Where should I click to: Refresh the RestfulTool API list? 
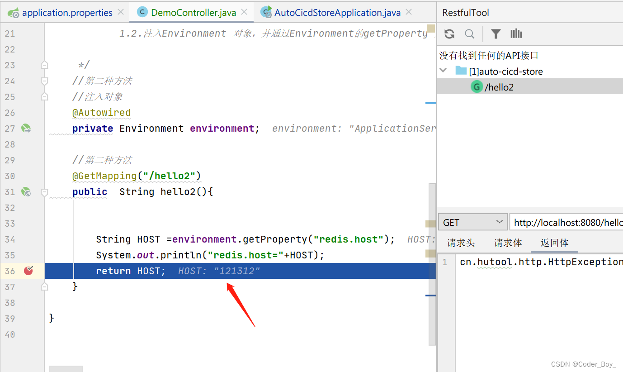point(449,34)
